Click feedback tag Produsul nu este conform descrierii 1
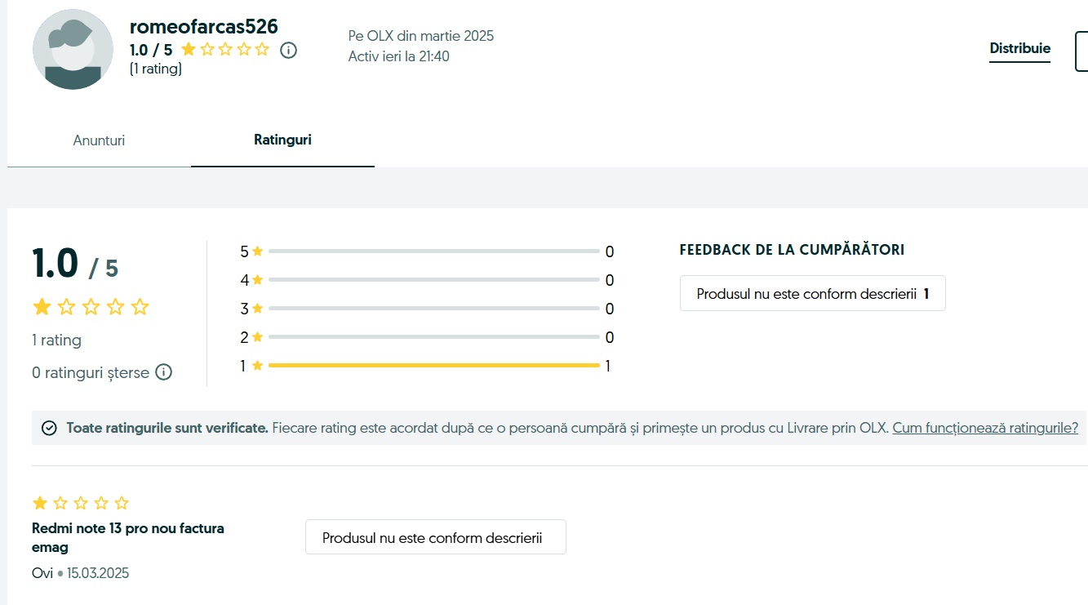 [812, 294]
